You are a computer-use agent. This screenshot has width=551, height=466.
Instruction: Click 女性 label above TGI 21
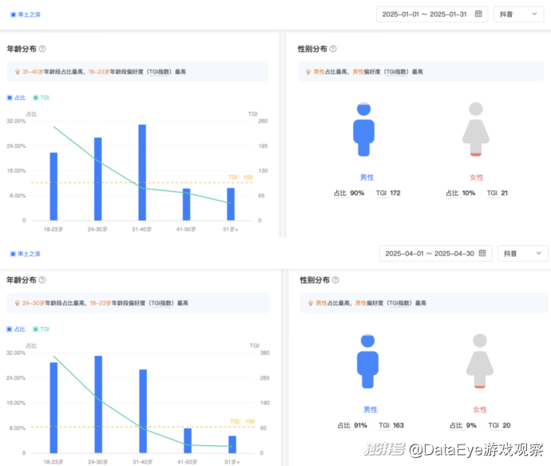click(x=477, y=177)
